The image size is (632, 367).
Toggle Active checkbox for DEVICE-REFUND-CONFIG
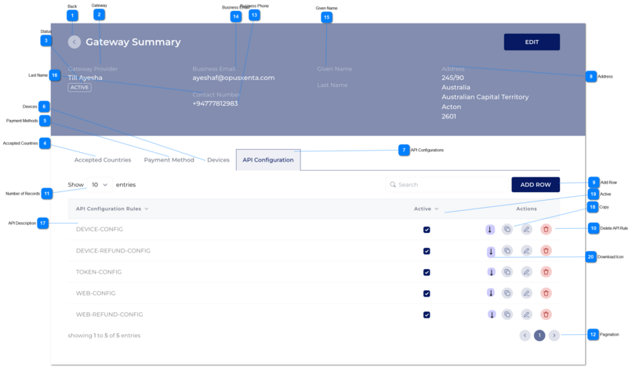tap(427, 251)
